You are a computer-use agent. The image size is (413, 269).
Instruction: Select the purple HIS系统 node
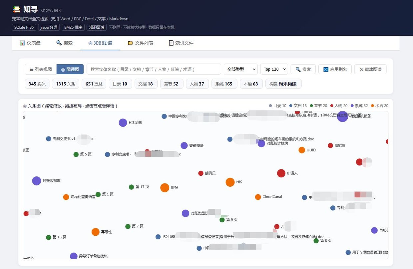coord(123,123)
